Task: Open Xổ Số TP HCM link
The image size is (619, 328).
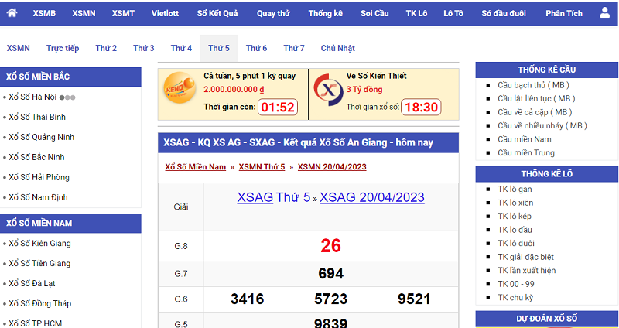Action: pos(35,323)
